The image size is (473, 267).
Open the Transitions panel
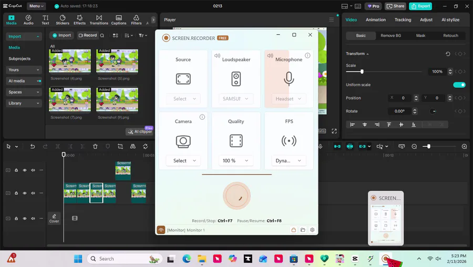click(99, 19)
